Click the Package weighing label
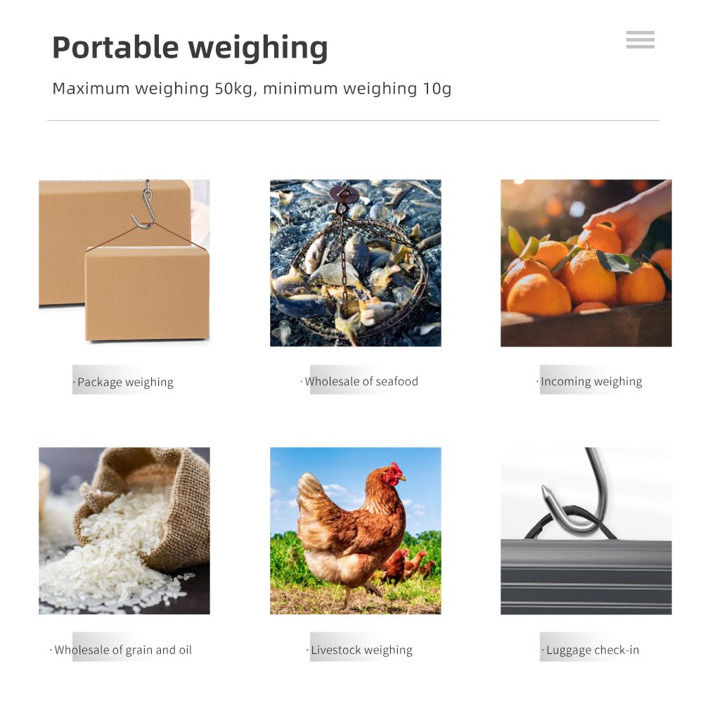The image size is (703, 703). click(124, 382)
